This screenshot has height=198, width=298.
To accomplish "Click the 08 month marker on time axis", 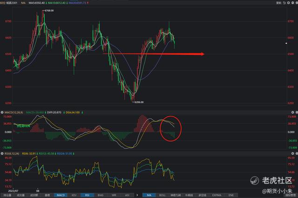I will [x=38, y=191].
